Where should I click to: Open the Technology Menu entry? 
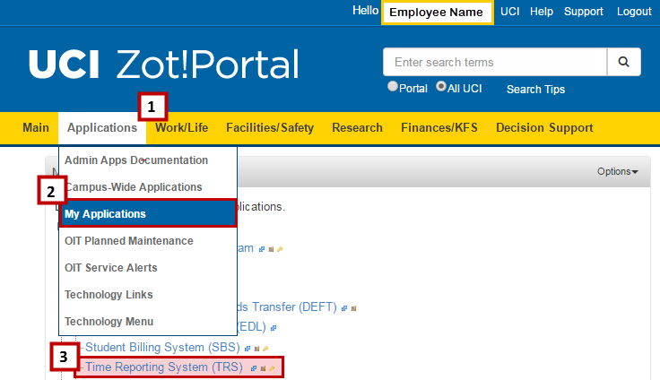coord(148,322)
